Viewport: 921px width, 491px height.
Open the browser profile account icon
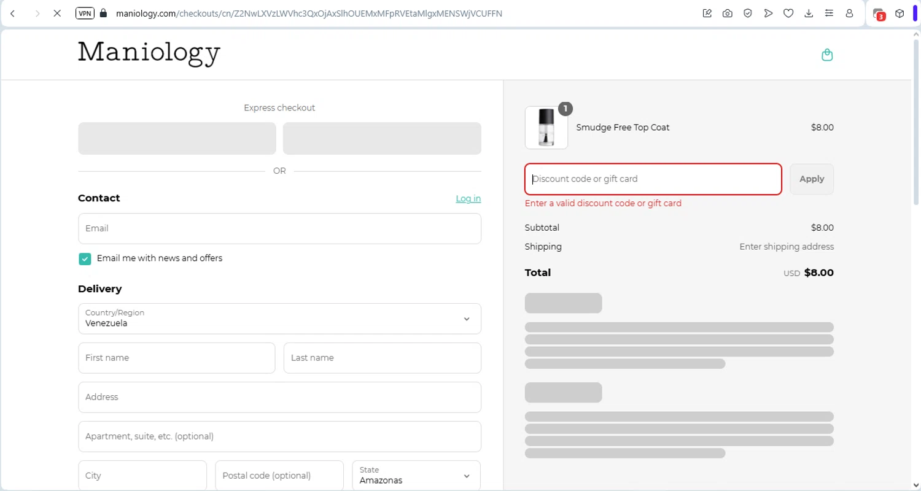coord(849,13)
